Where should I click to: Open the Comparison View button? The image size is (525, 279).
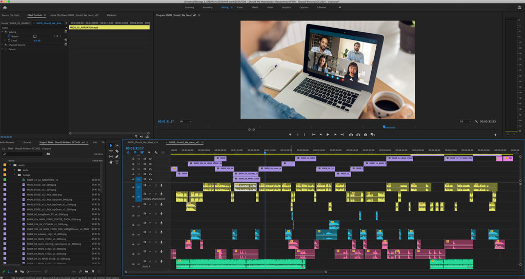[373, 134]
